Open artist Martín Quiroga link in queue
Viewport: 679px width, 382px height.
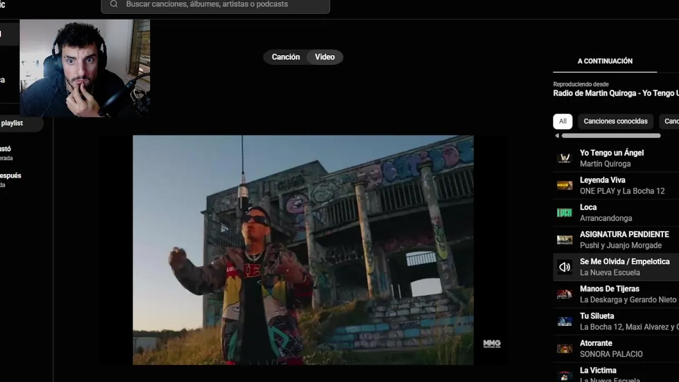(605, 164)
